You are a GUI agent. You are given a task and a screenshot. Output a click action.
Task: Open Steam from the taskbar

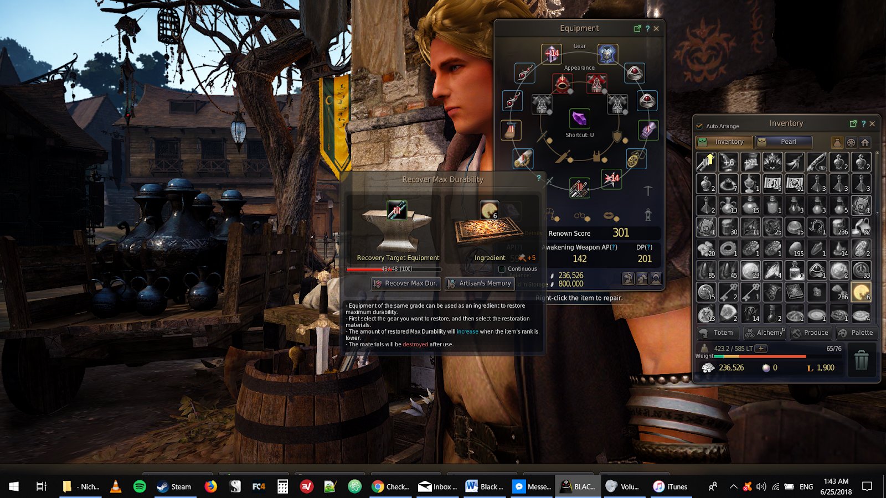coord(174,486)
